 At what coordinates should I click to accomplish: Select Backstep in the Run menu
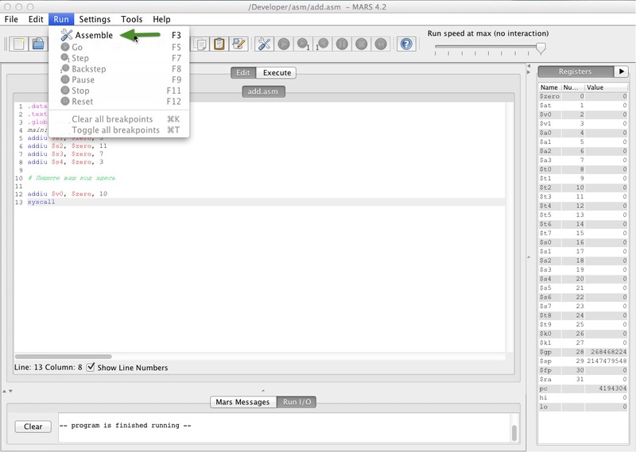click(x=118, y=69)
